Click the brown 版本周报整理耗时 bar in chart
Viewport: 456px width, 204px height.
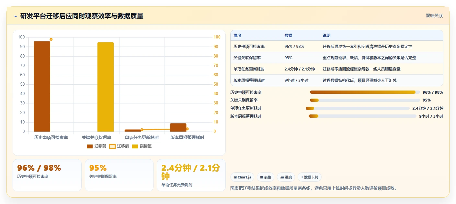point(178,127)
